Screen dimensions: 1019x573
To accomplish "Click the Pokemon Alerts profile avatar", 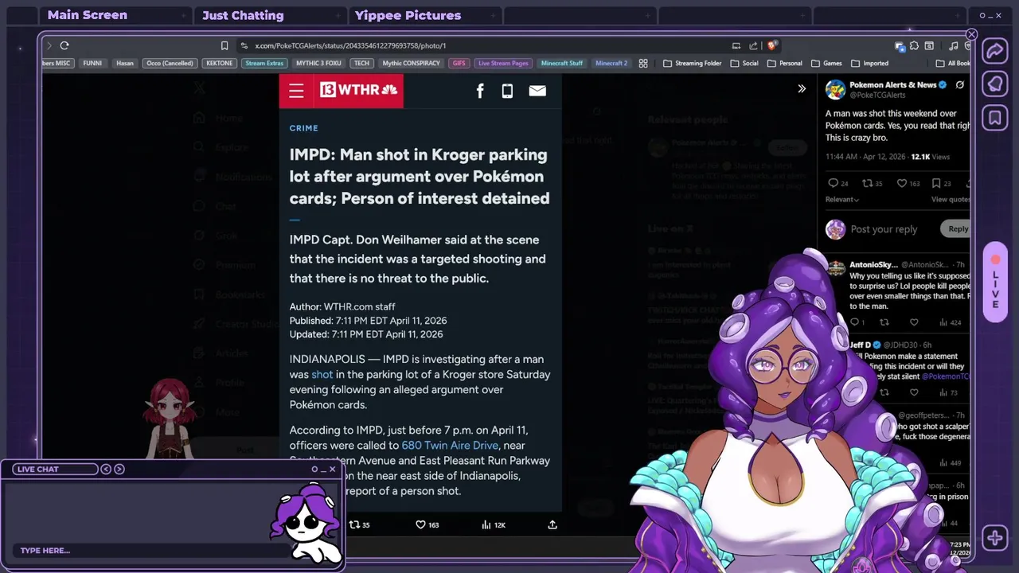I will (x=835, y=89).
